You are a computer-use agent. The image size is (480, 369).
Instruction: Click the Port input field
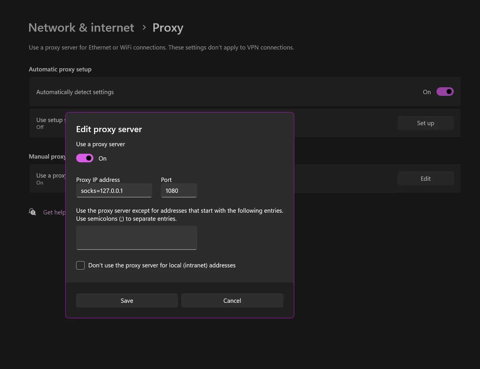[x=179, y=191]
